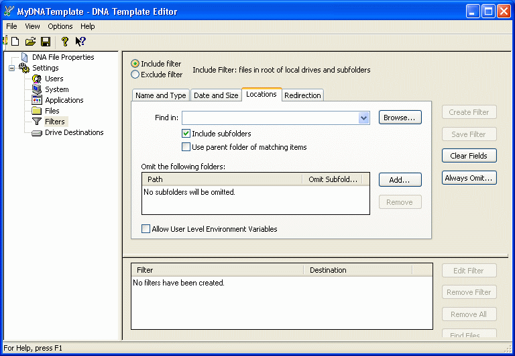Click the Save floppy disk icon
The image size is (515, 356).
click(46, 42)
